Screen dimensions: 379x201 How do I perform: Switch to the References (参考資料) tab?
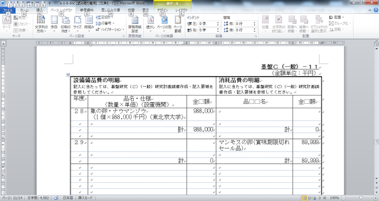87,11
